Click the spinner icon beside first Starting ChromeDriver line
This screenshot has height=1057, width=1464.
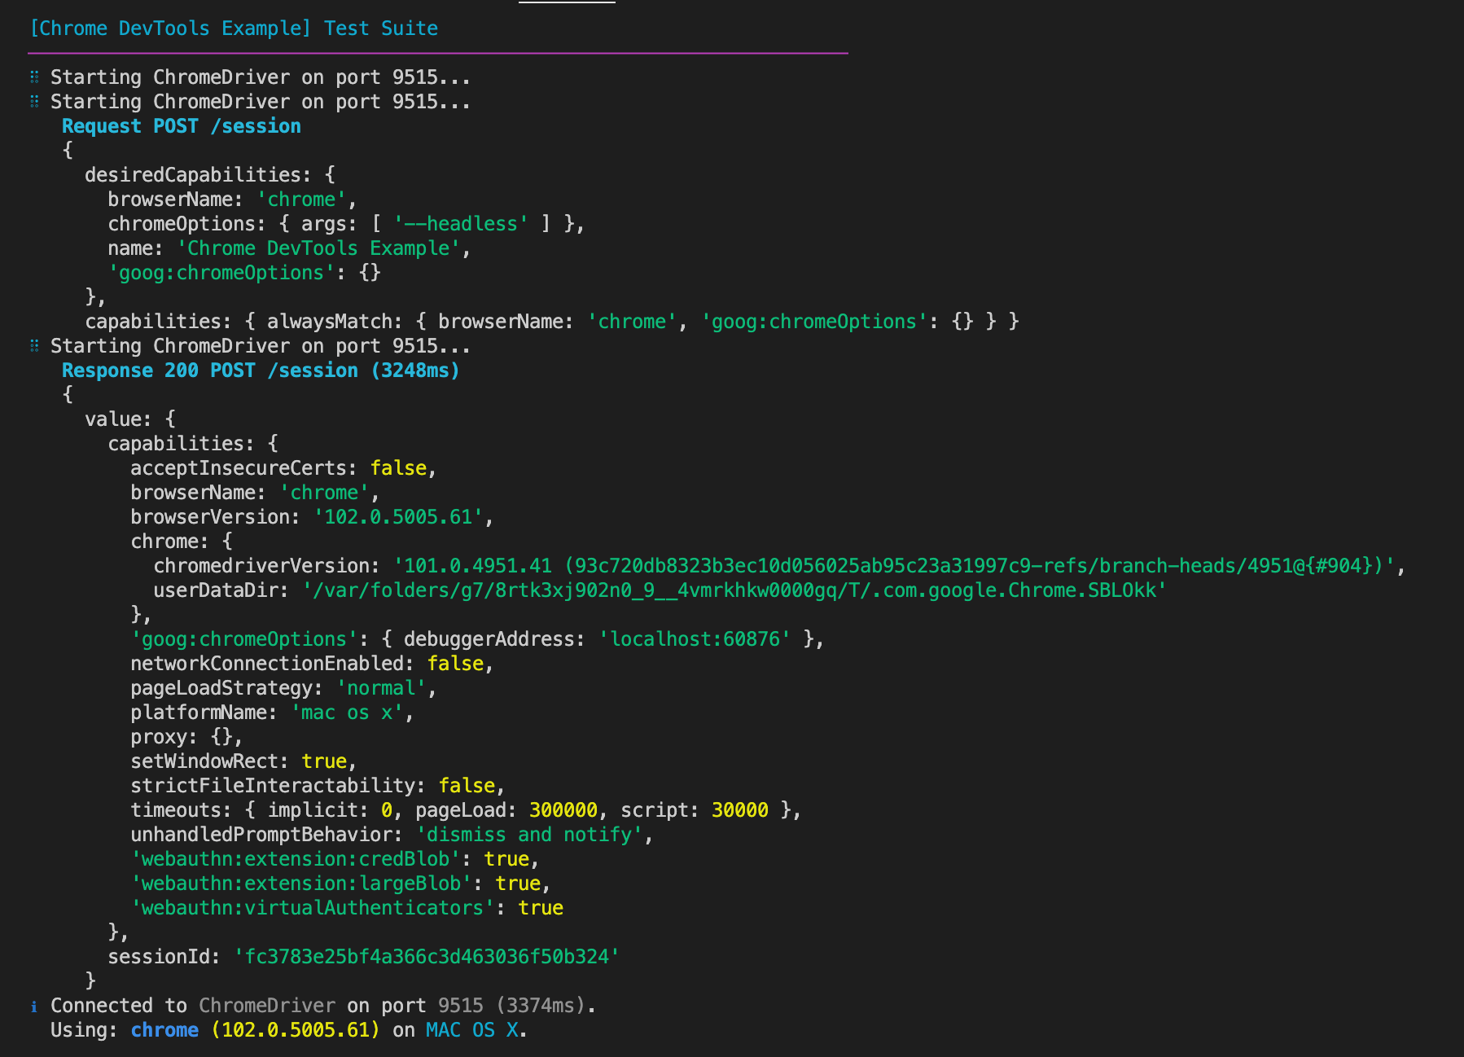(33, 77)
